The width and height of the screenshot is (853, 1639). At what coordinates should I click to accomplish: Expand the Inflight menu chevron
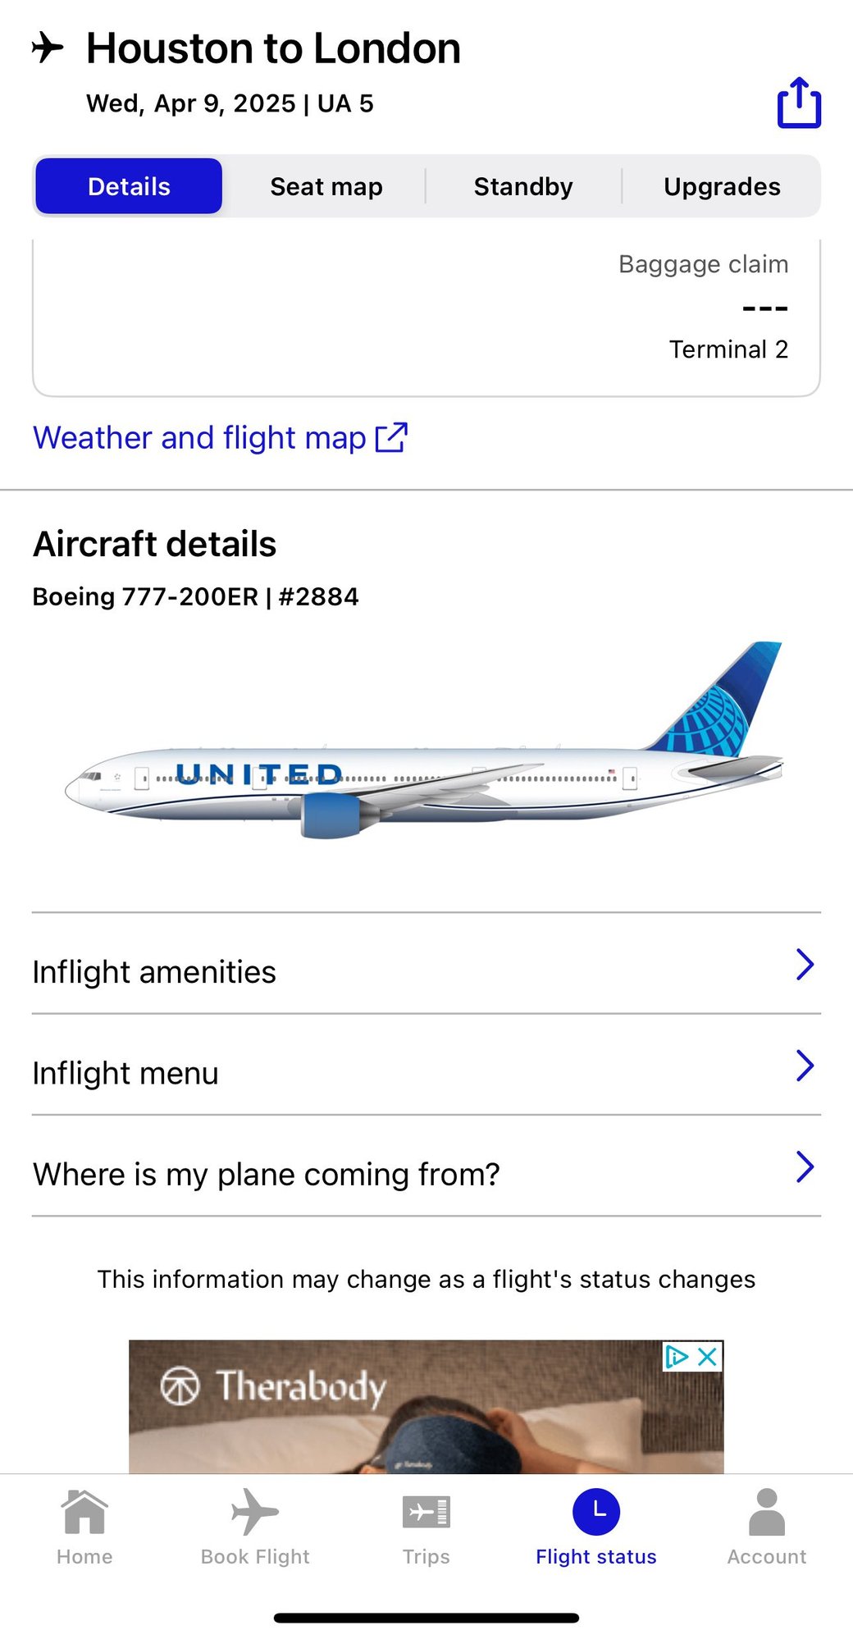click(x=805, y=1066)
